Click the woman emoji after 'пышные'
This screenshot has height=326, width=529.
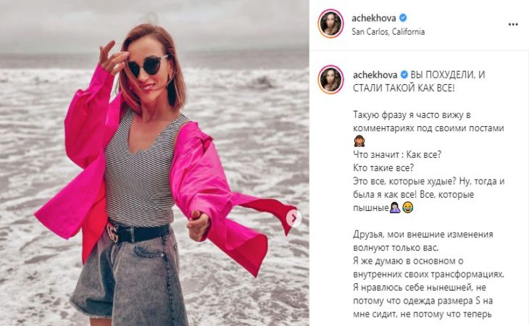click(395, 207)
